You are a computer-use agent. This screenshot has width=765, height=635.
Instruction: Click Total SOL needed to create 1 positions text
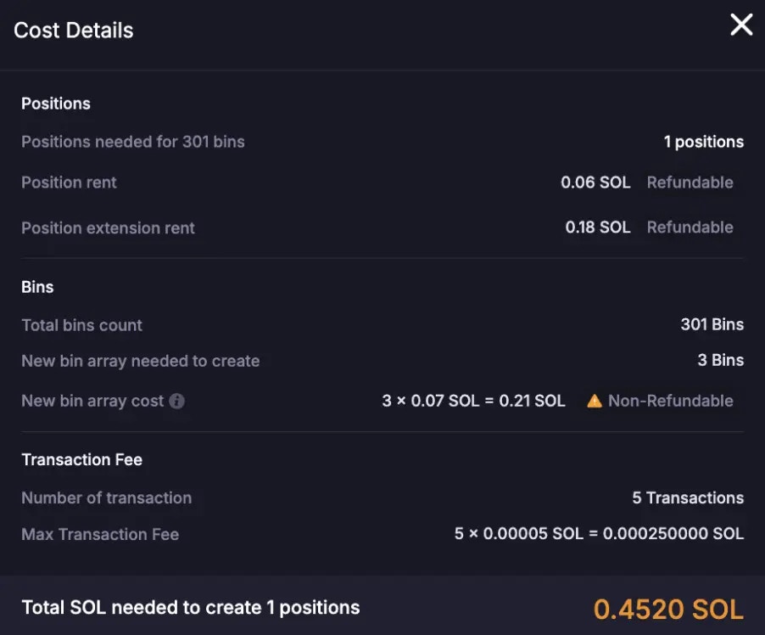click(x=191, y=608)
